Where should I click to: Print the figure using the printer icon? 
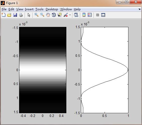coord(21,15)
